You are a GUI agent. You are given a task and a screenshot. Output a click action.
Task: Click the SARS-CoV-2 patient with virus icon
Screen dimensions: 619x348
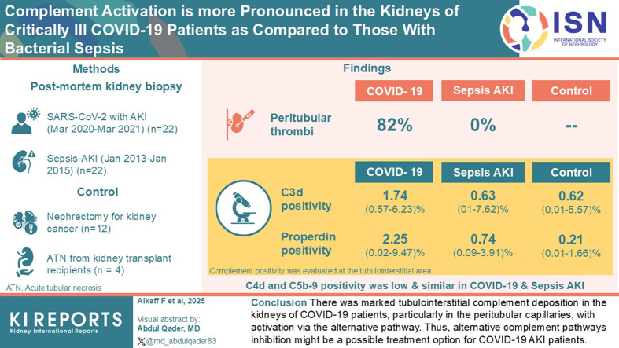tap(26, 122)
